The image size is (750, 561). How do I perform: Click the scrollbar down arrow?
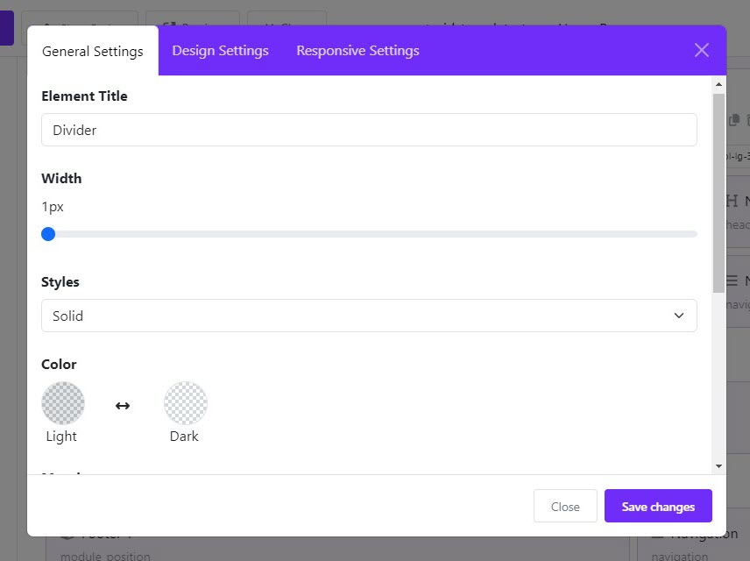click(x=718, y=466)
